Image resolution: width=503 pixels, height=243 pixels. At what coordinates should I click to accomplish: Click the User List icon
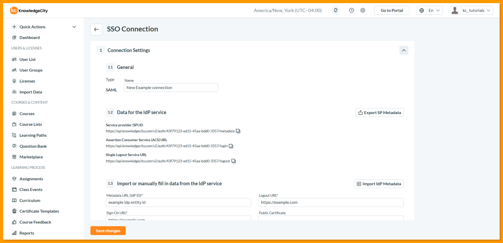tap(14, 59)
